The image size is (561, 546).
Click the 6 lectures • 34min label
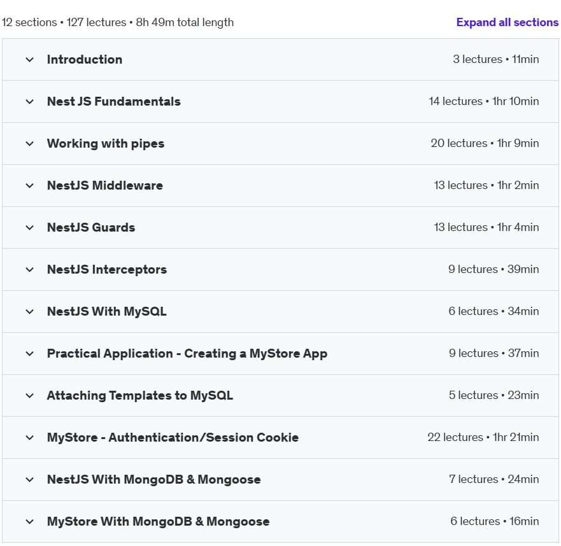pyautogui.click(x=494, y=311)
